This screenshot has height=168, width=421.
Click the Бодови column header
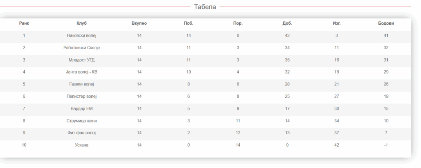tap(386, 23)
